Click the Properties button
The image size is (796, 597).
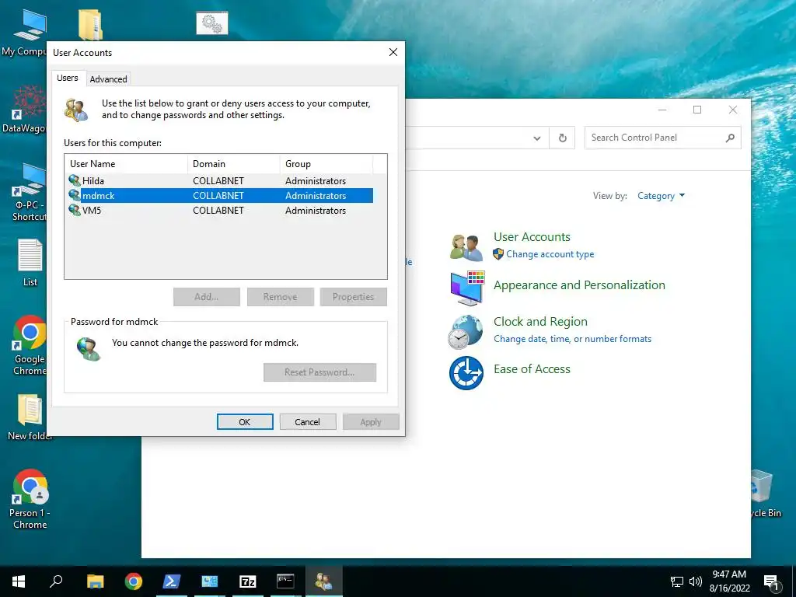[354, 297]
